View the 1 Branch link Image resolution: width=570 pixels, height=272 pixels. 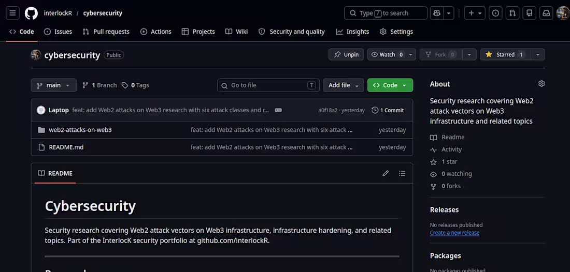pos(99,85)
